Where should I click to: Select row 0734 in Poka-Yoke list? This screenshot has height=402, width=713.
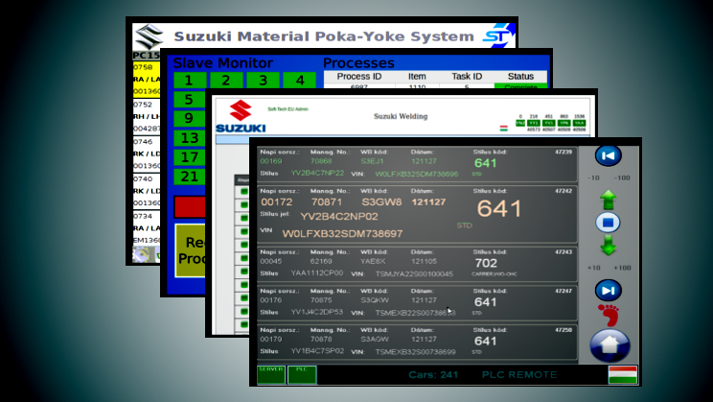pos(147,228)
